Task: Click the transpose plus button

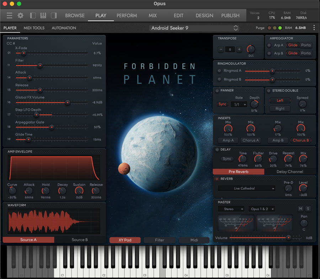Action: pyautogui.click(x=239, y=49)
